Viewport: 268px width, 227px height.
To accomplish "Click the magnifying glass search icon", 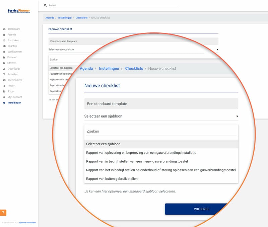I will click(x=45, y=5).
